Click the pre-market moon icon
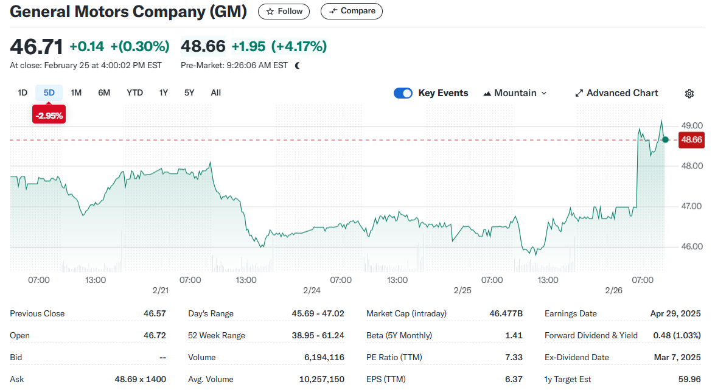Image resolution: width=715 pixels, height=390 pixels. click(298, 66)
